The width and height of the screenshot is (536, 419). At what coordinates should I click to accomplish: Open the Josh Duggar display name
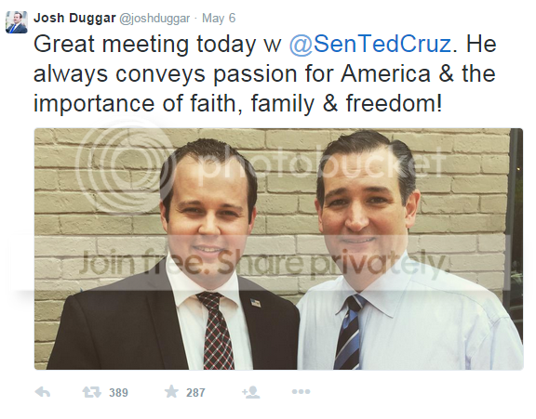(x=74, y=18)
